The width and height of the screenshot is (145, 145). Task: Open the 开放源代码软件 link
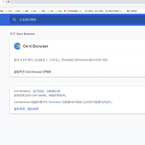click(101, 102)
